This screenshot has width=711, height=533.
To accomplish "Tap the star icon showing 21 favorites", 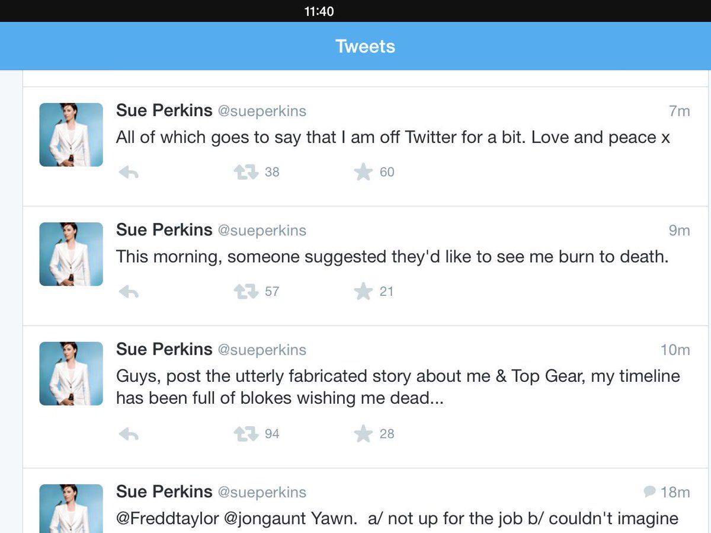I will click(363, 291).
